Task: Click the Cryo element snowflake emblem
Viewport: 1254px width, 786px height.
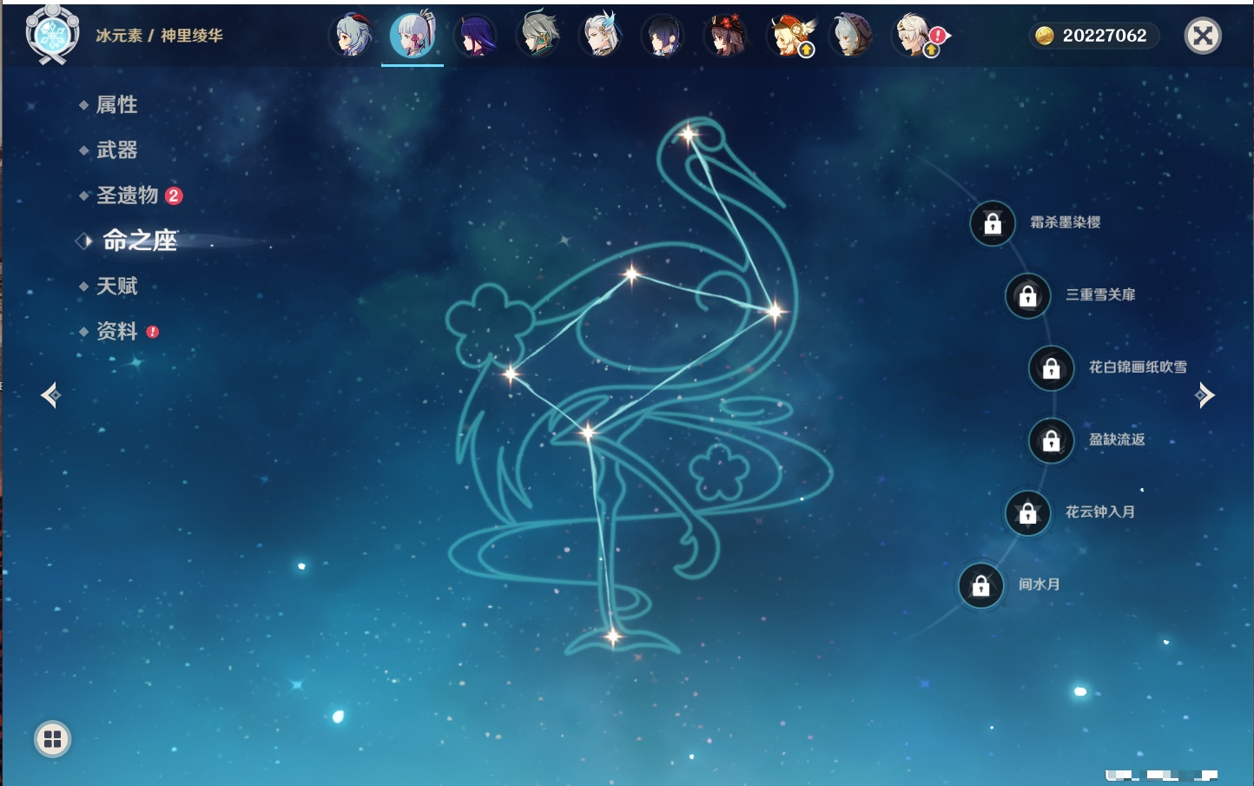Action: pyautogui.click(x=52, y=35)
